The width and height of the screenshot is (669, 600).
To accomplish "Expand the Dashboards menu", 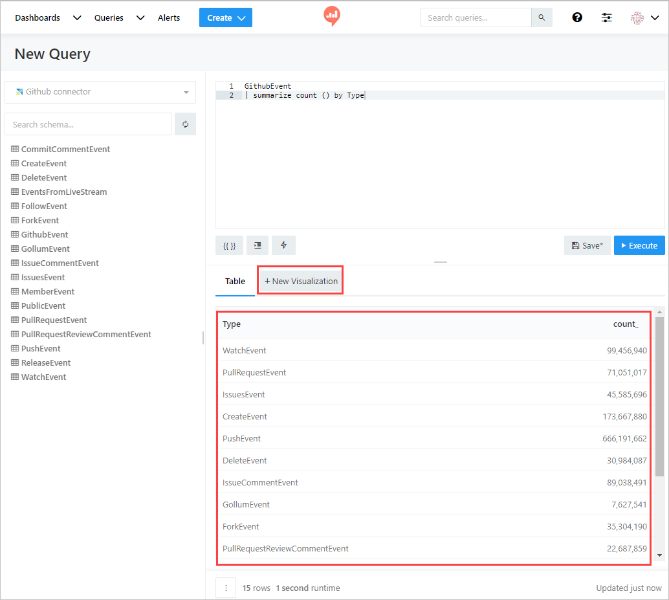I will pyautogui.click(x=47, y=17).
